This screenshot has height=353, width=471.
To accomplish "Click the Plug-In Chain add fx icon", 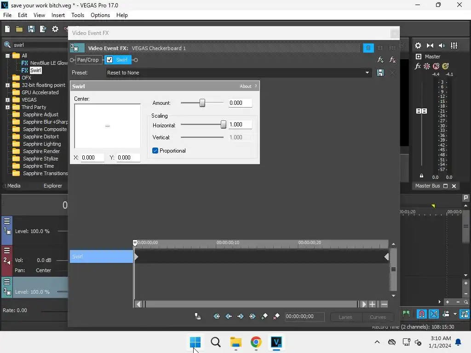I will click(x=380, y=60).
